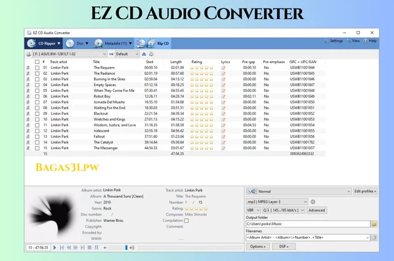Check the box for track 12 Iridescent

(x=37, y=131)
